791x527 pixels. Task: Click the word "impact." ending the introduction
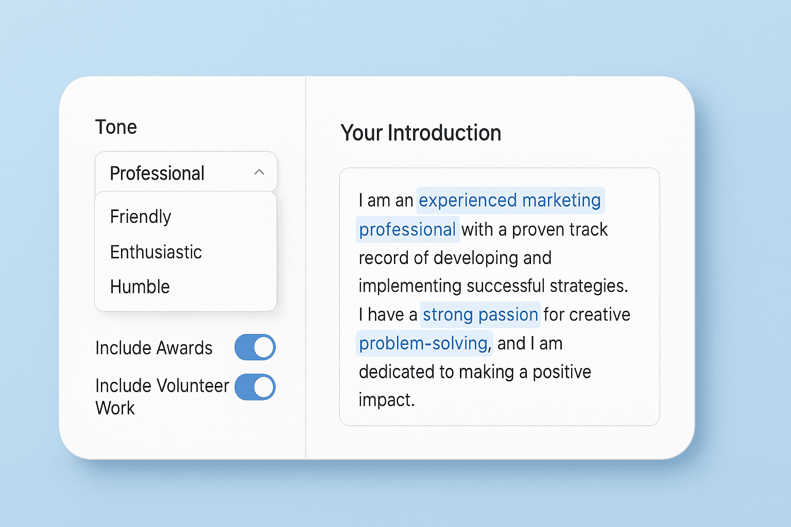[387, 400]
